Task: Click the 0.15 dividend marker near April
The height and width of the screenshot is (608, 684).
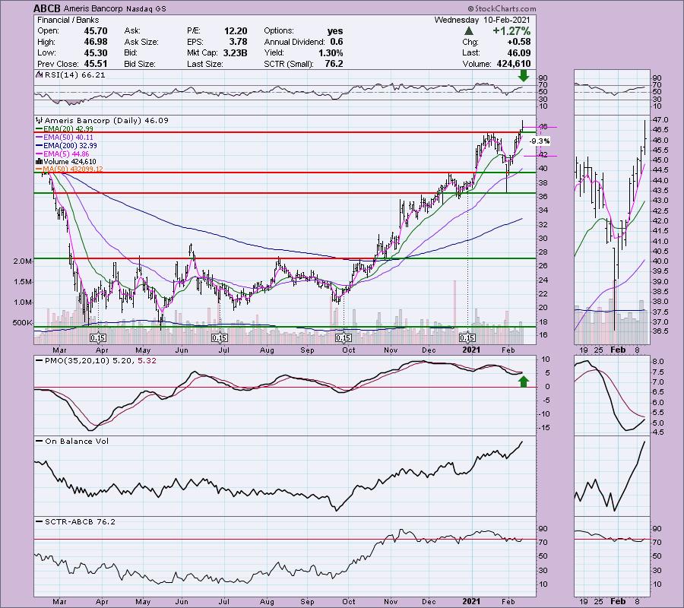Action: click(98, 338)
